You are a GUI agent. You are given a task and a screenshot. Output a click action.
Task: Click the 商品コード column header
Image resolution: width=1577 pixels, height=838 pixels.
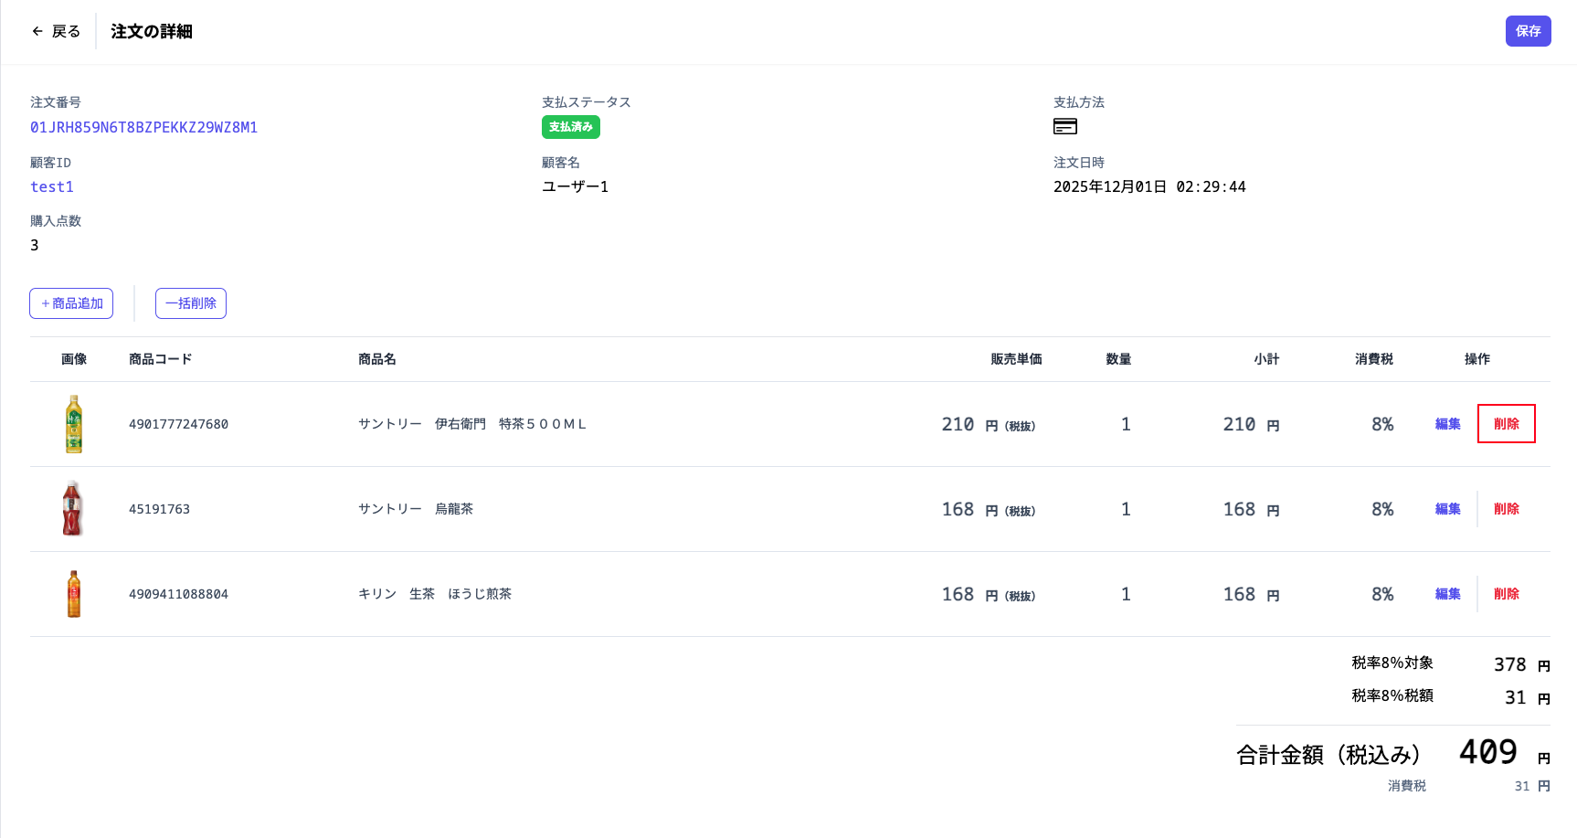pyautogui.click(x=161, y=359)
